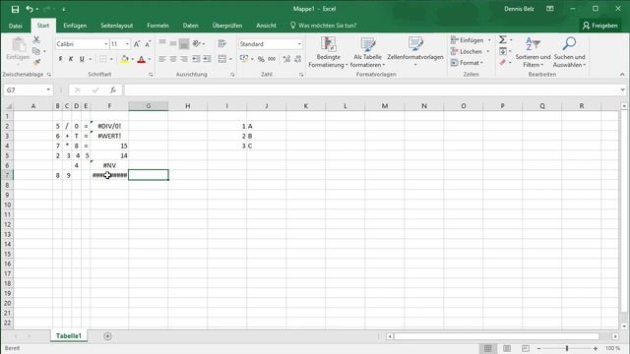The height and width of the screenshot is (354, 630).
Task: Merge and center selected cells
Action: click(221, 59)
